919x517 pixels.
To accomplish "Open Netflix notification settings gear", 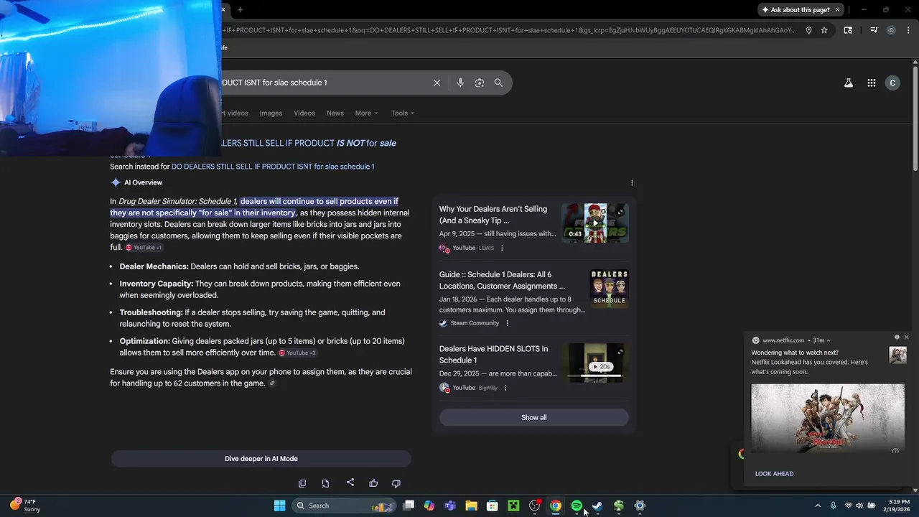I will (897, 337).
